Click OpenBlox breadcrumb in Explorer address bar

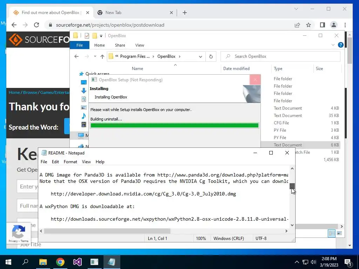(x=166, y=56)
